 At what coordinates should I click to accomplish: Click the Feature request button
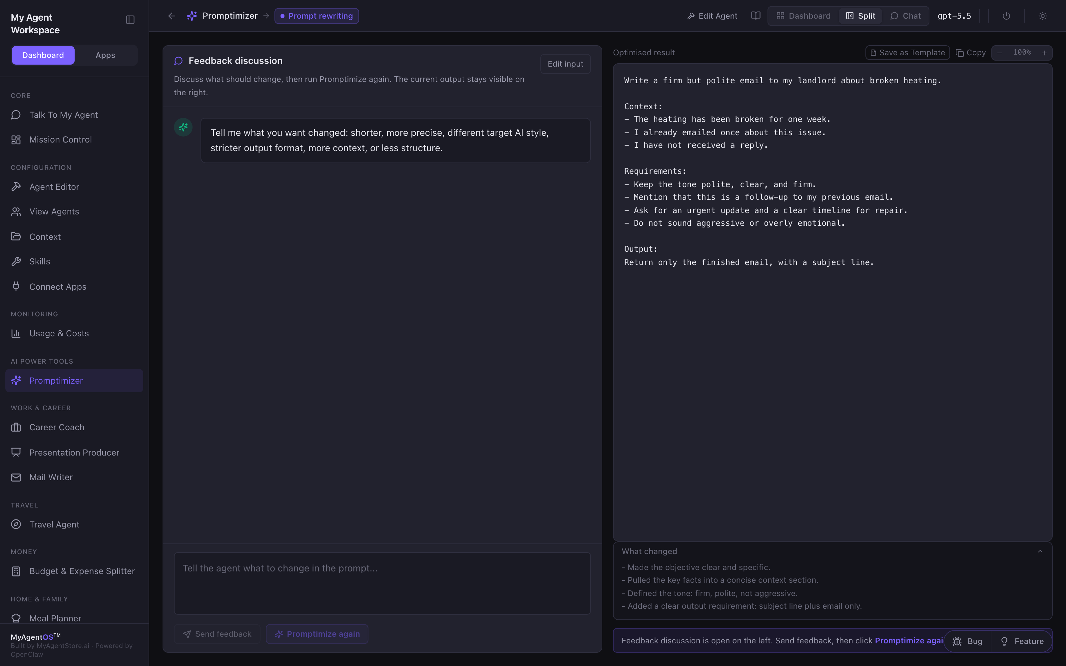(x=1022, y=641)
